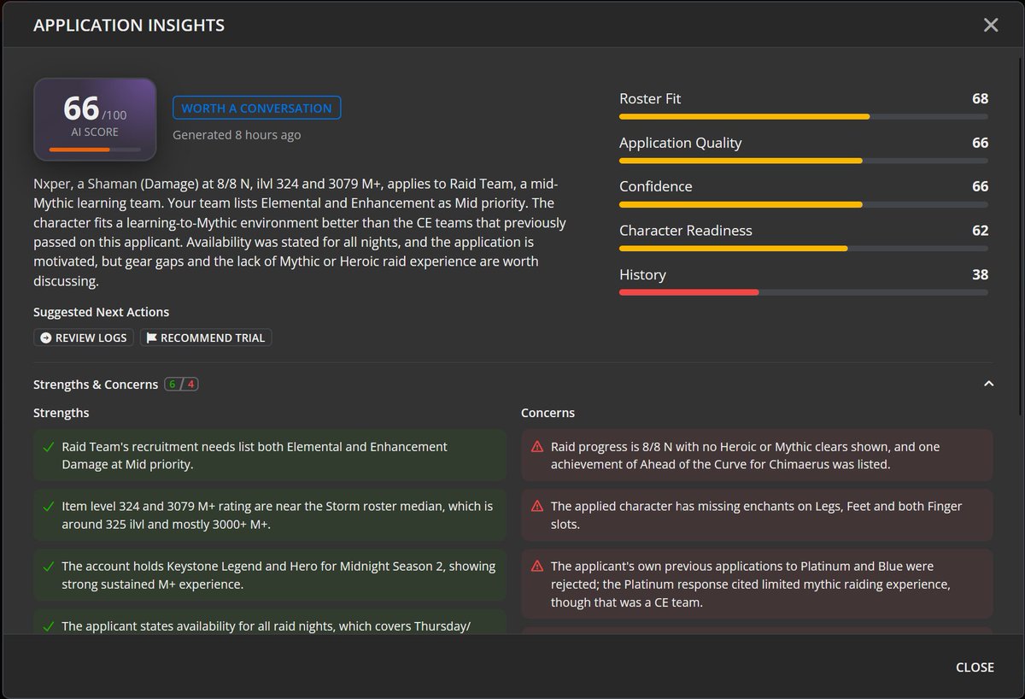Collapse the Strengths & Concerns section chevron
The height and width of the screenshot is (699, 1025).
[989, 385]
